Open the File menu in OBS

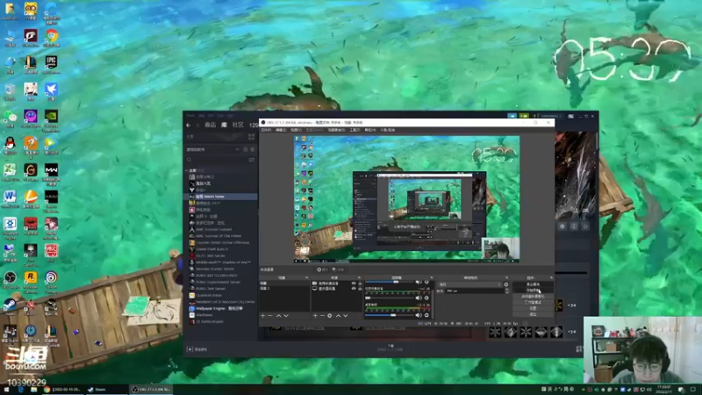[x=266, y=130]
